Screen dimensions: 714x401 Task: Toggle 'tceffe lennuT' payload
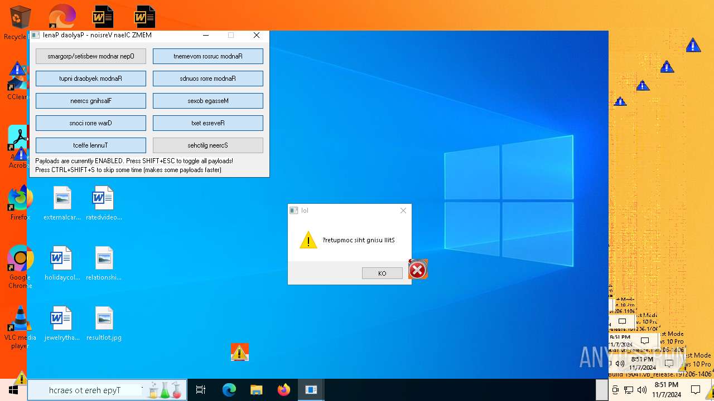coord(91,145)
